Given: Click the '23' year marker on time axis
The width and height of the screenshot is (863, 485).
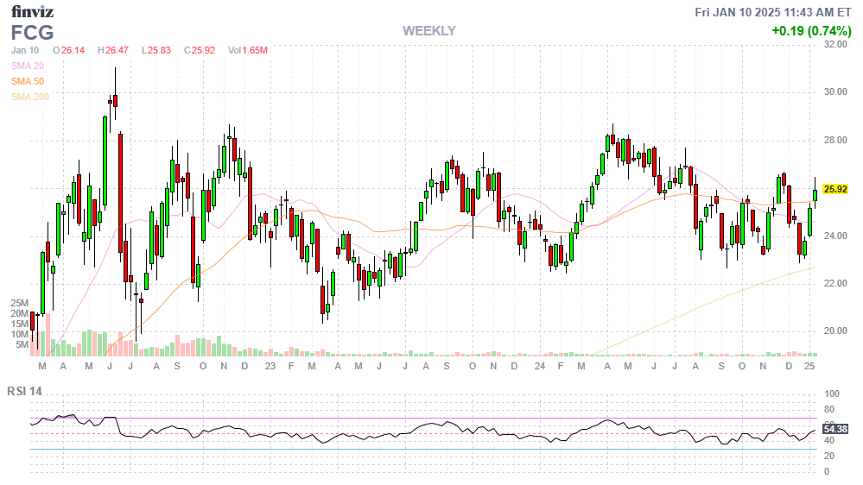Looking at the screenshot, I should [x=270, y=367].
